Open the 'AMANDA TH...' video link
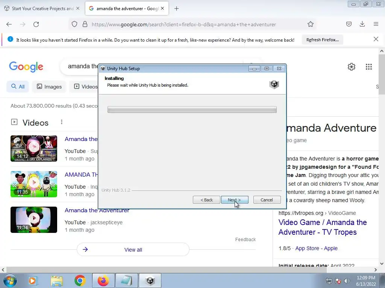385x288 pixels. (x=81, y=175)
